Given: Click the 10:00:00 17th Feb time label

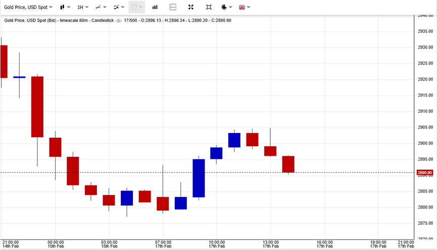Looking at the screenshot, I should 217,244.
